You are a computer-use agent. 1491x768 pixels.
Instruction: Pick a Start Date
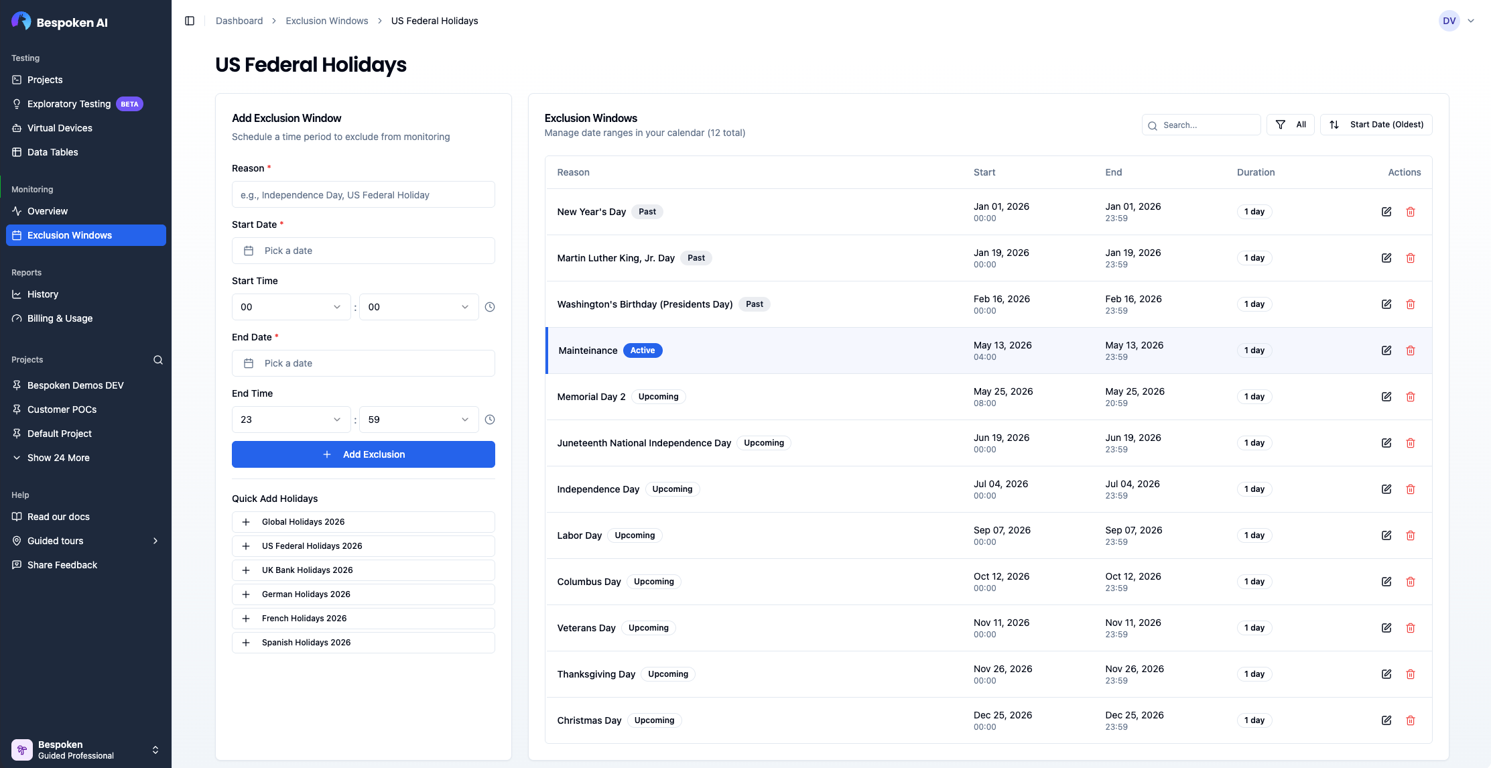[363, 251]
